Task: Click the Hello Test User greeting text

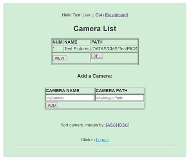Action: [x=83, y=15]
